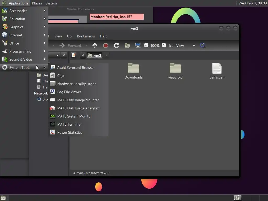Toggle the location edit pencil icon
Image resolution: width=268 pixels, height=201 pixels.
click(74, 55)
